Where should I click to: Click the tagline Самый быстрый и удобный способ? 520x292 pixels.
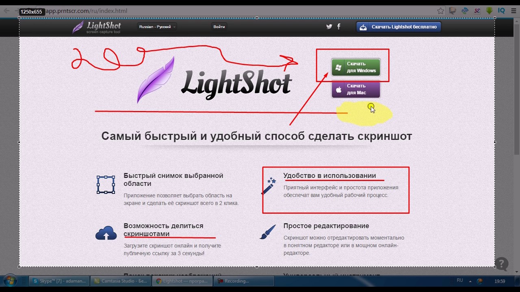pyautogui.click(x=257, y=136)
